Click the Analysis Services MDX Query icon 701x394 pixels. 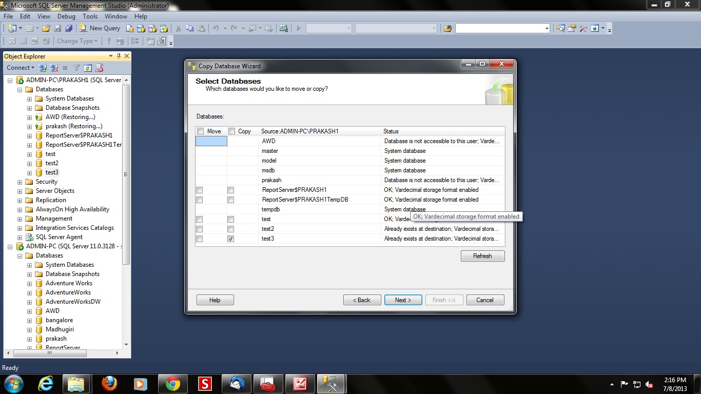(141, 28)
